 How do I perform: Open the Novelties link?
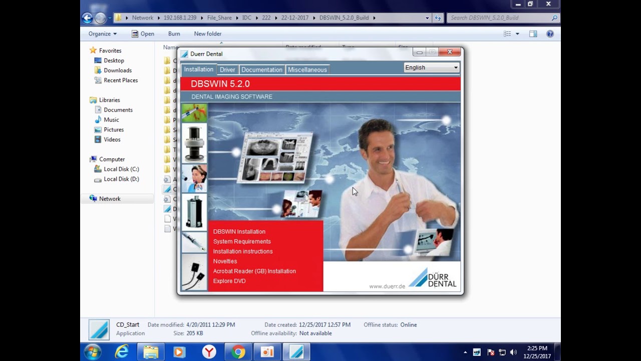pyautogui.click(x=225, y=261)
